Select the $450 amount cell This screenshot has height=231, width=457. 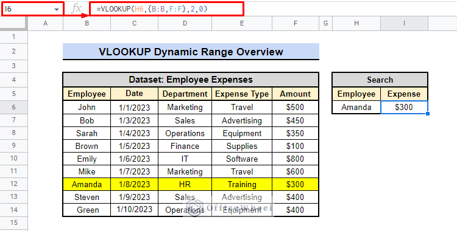[x=296, y=120]
